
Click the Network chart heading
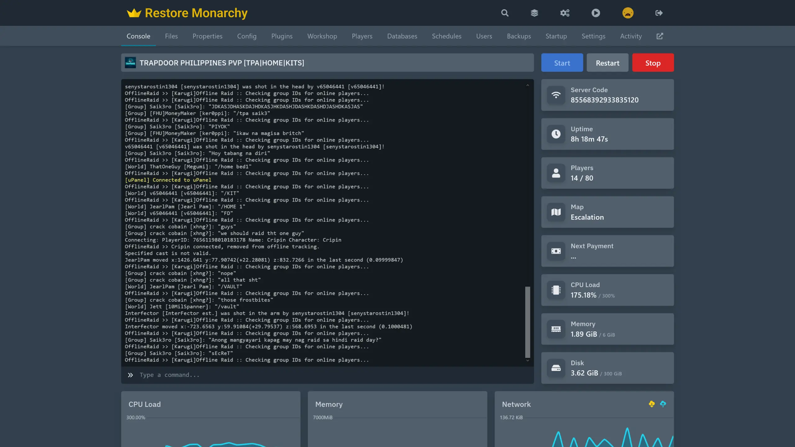pos(516,404)
